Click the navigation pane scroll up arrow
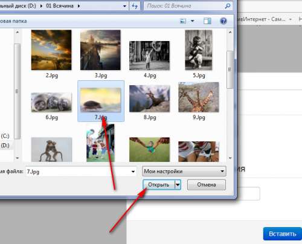Image resolution: width=302 pixels, height=244 pixels. 18,32
